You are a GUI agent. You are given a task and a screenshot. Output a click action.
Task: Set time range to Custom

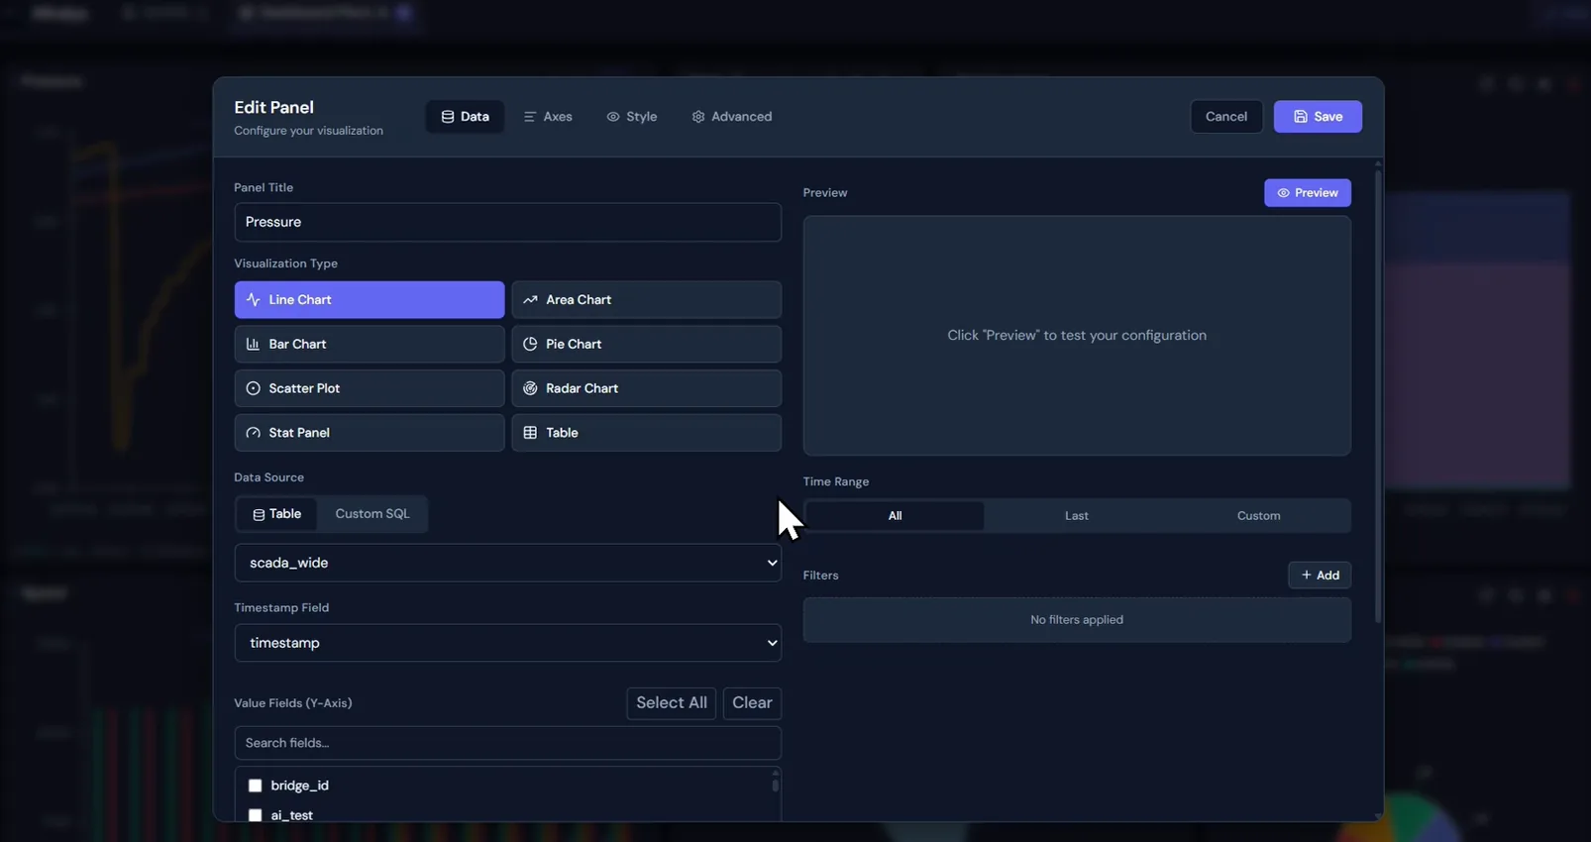point(1258,516)
